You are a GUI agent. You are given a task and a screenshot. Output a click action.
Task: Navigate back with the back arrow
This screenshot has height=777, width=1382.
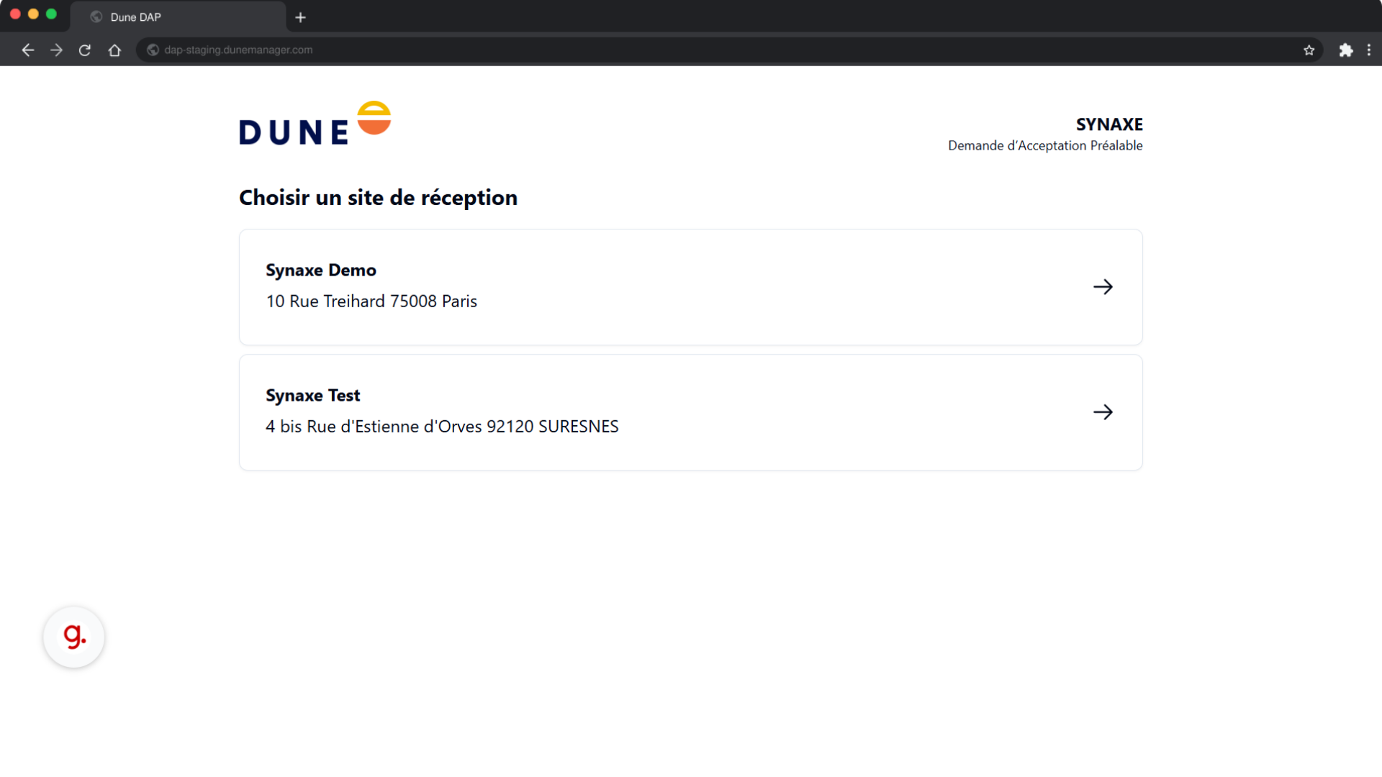coord(27,50)
